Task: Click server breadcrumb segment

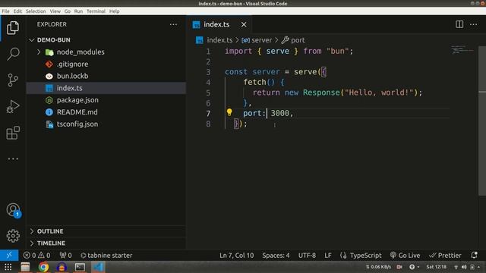Action: [x=261, y=40]
